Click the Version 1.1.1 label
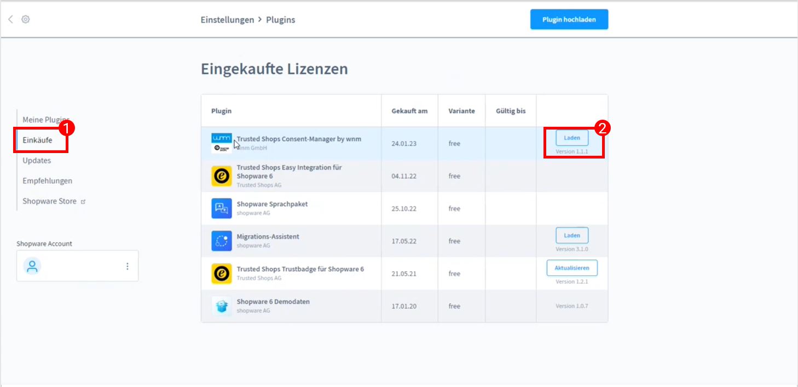The width and height of the screenshot is (798, 387). pyautogui.click(x=572, y=151)
